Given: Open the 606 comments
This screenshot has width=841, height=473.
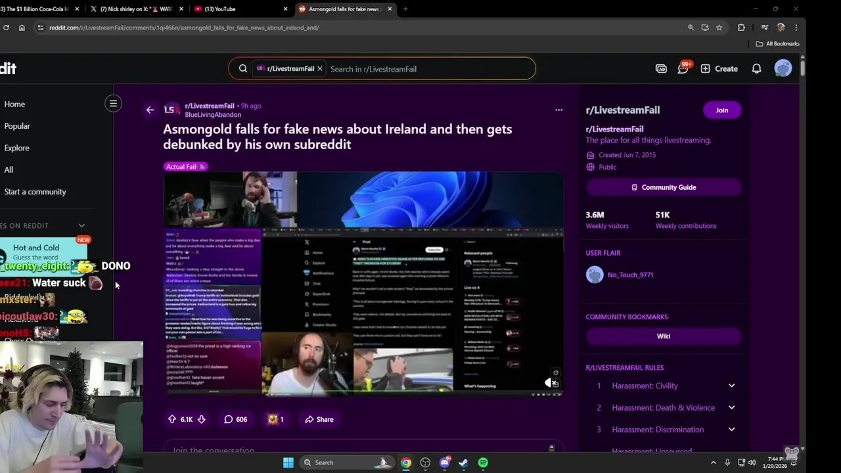Looking at the screenshot, I should [235, 419].
